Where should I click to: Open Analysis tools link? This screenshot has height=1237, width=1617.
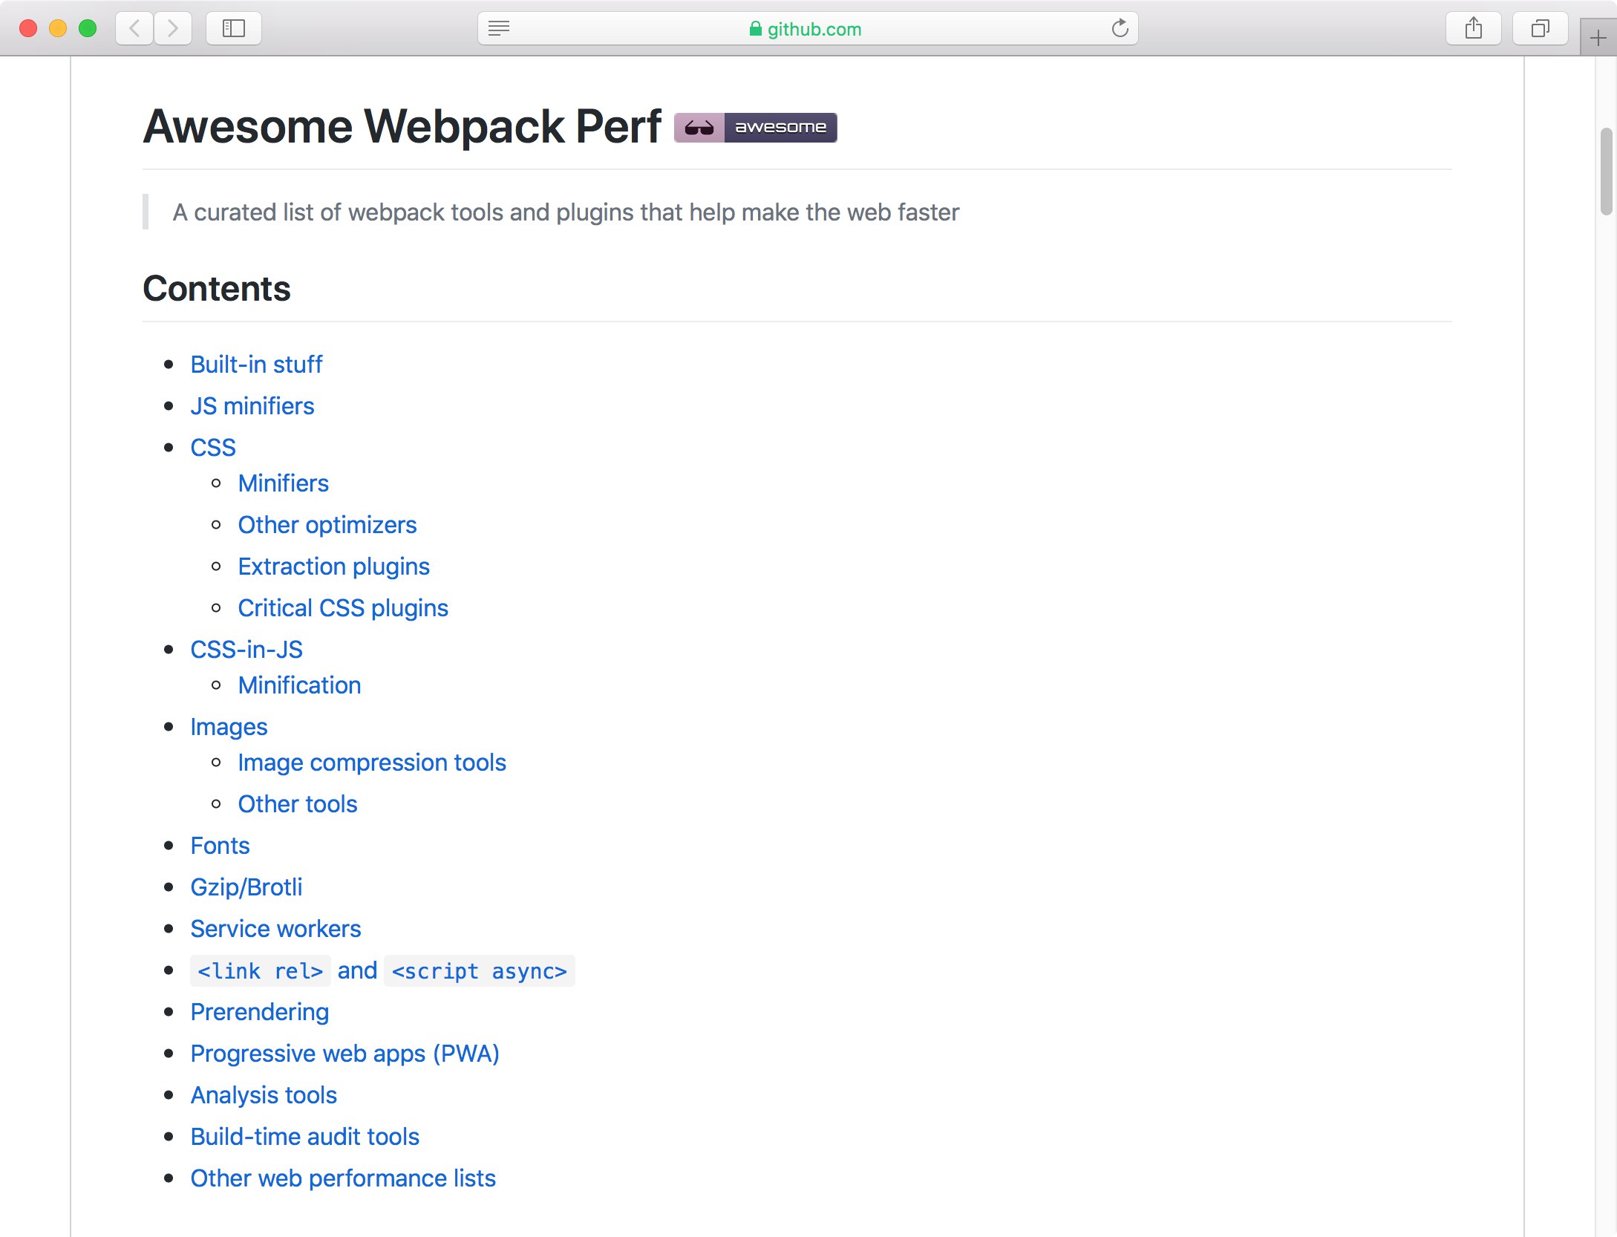(x=264, y=1094)
